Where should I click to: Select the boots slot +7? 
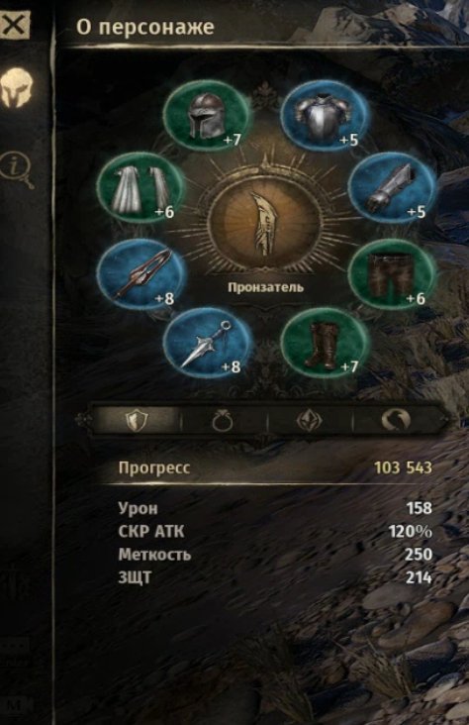click(x=325, y=343)
